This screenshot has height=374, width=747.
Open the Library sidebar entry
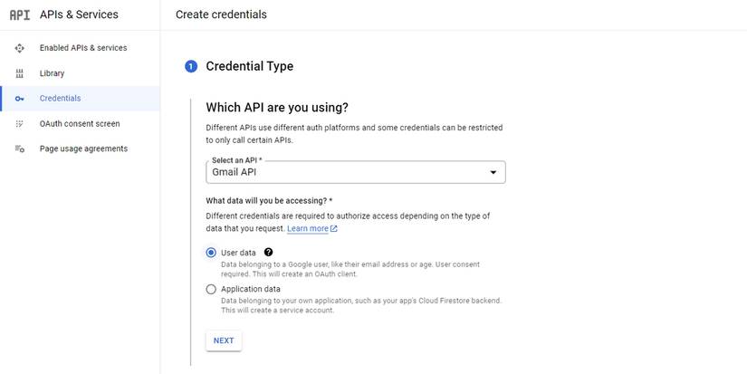53,73
